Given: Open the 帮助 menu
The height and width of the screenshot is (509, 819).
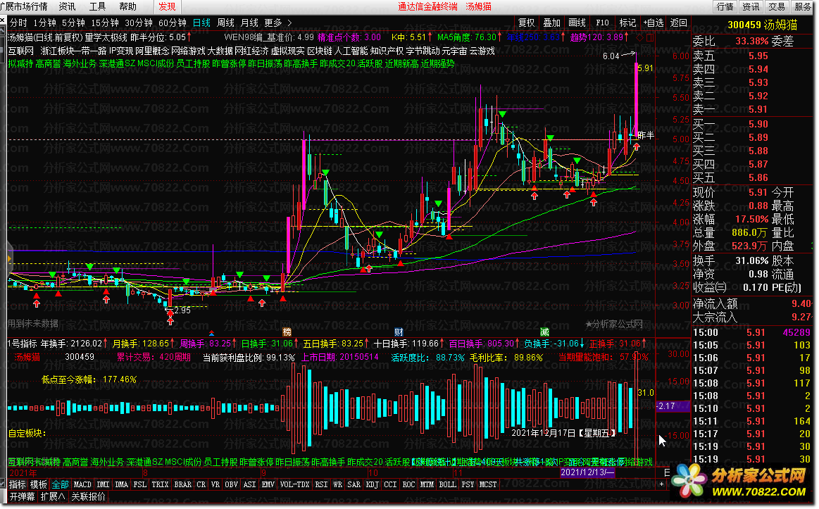Looking at the screenshot, I should tap(127, 6).
